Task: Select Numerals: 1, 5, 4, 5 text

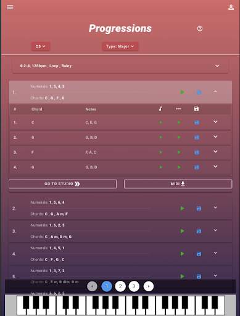Action: click(48, 86)
